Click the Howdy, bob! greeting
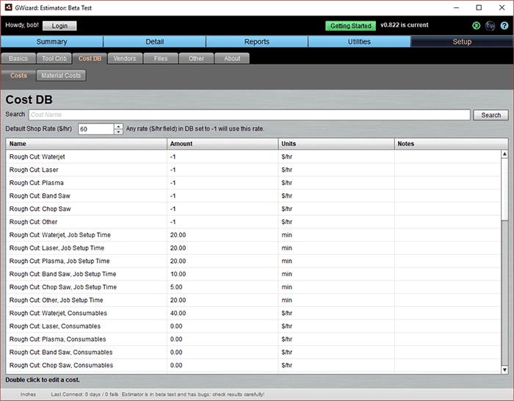 click(x=22, y=25)
